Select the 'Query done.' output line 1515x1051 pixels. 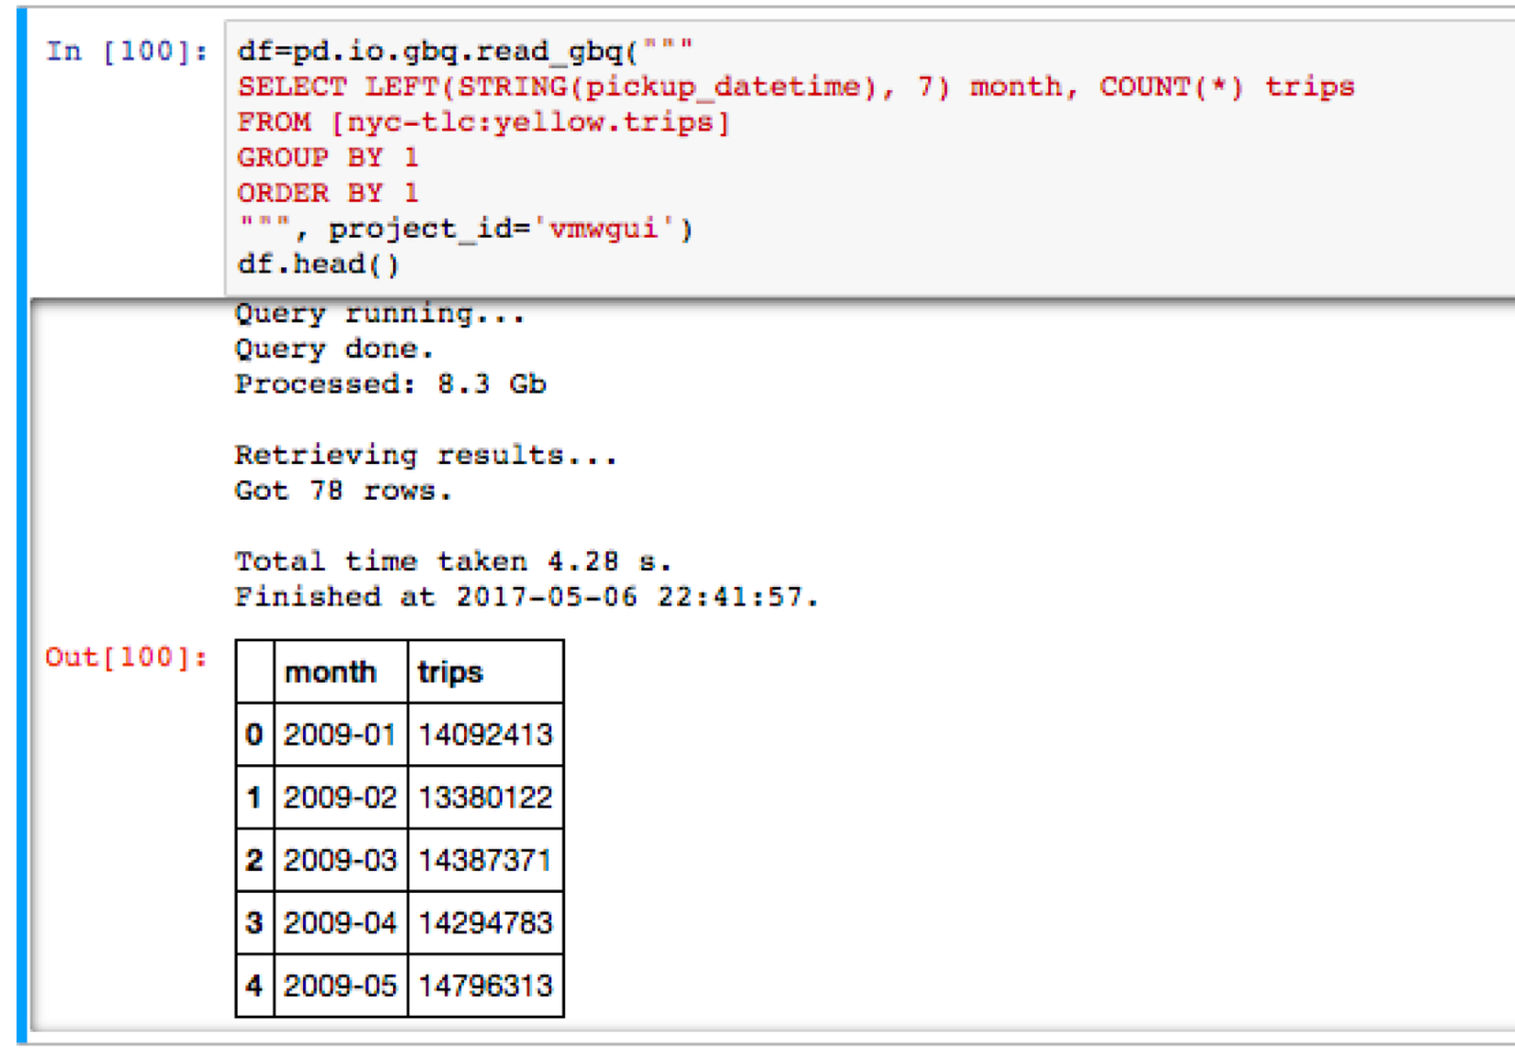tap(334, 349)
